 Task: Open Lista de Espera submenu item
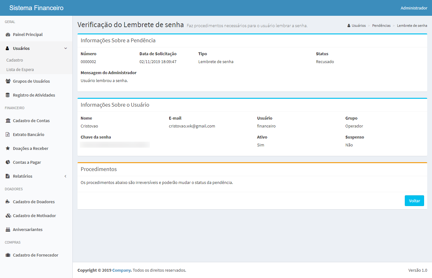click(20, 70)
